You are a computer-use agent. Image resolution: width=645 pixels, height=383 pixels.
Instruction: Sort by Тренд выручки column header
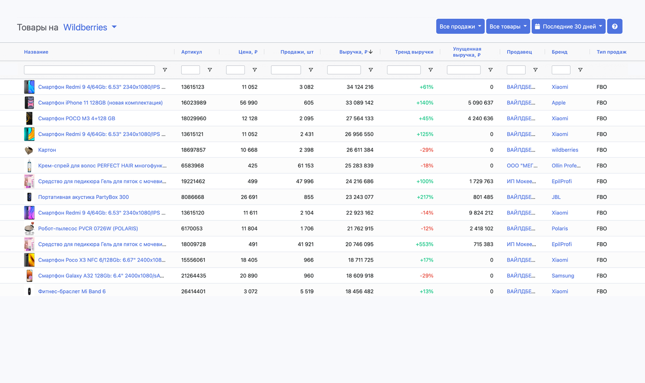click(x=414, y=52)
